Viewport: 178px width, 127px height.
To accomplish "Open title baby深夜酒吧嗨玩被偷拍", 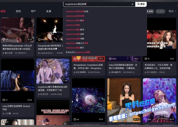I will click(x=123, y=67).
